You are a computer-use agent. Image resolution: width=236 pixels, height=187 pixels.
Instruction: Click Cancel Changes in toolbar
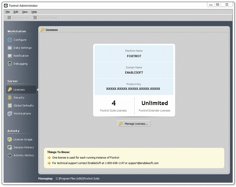pyautogui.click(x=45, y=18)
